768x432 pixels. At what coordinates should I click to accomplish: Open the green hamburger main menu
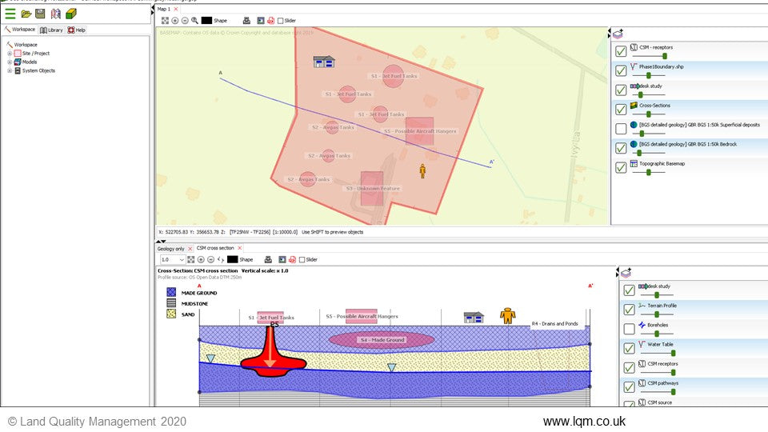10,14
